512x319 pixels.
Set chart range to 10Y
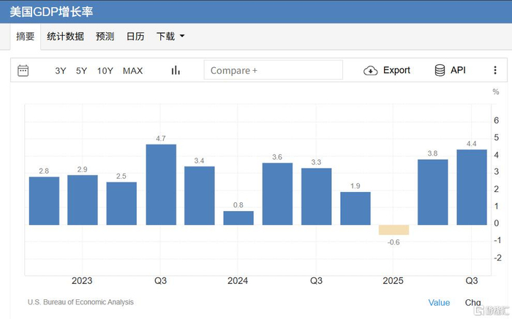(x=105, y=71)
